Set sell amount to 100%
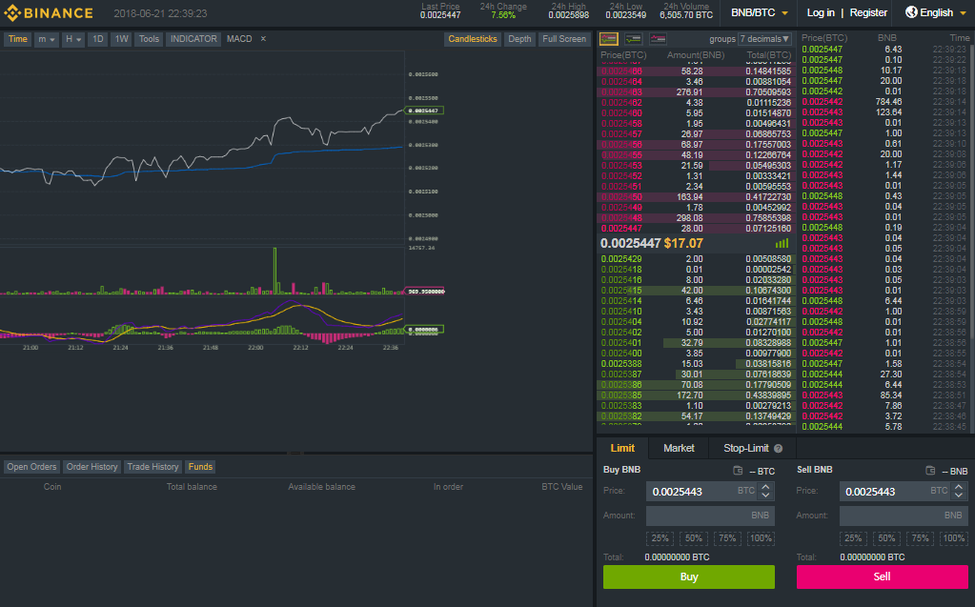The width and height of the screenshot is (975, 607). click(x=954, y=538)
